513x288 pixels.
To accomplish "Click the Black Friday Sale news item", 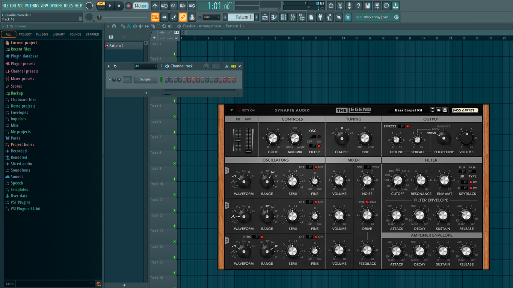I will click(376, 17).
